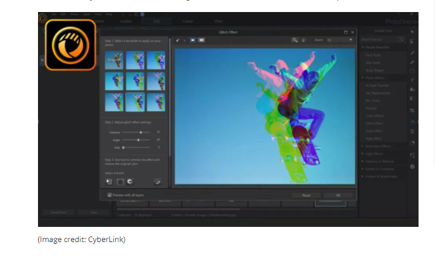
Task: Switch to side-by-side compare view icon
Action: 202,40
